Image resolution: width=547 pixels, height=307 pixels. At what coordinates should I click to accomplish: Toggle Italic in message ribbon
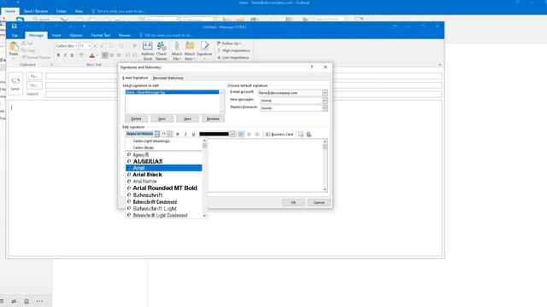pos(65,55)
